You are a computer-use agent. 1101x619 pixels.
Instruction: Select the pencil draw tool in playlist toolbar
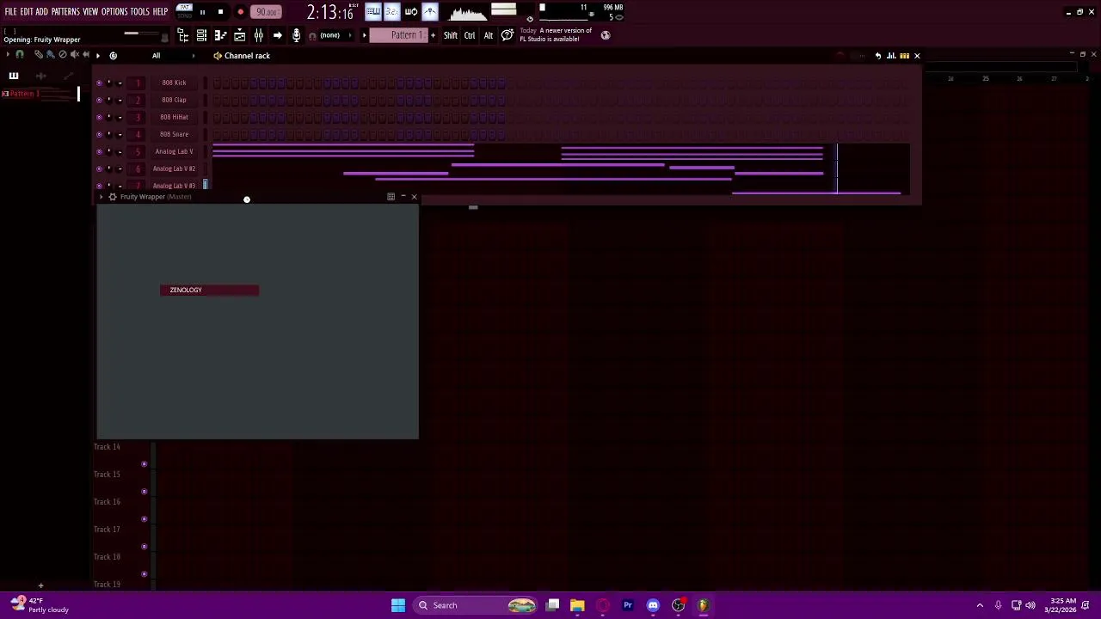[39, 55]
